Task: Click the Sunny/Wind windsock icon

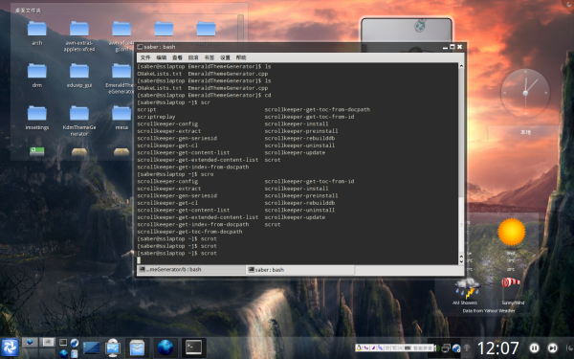Action: coord(511,282)
